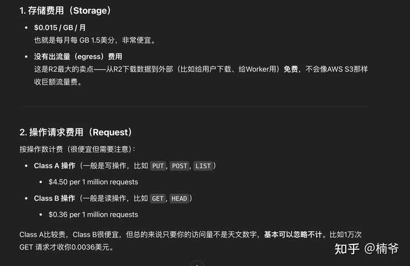
Task: Click the 每月每 GB 1.5美分 description line
Action: coord(95,40)
